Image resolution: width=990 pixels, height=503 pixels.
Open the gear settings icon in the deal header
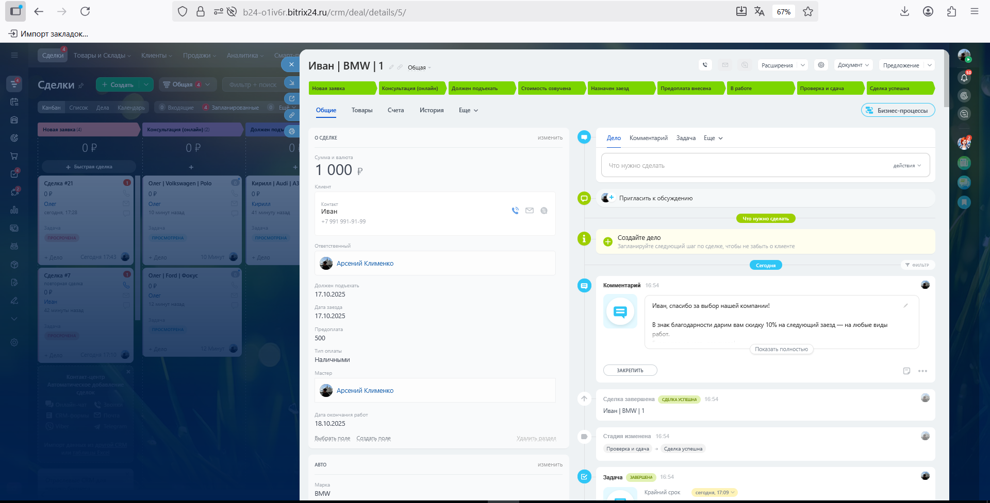pos(821,65)
